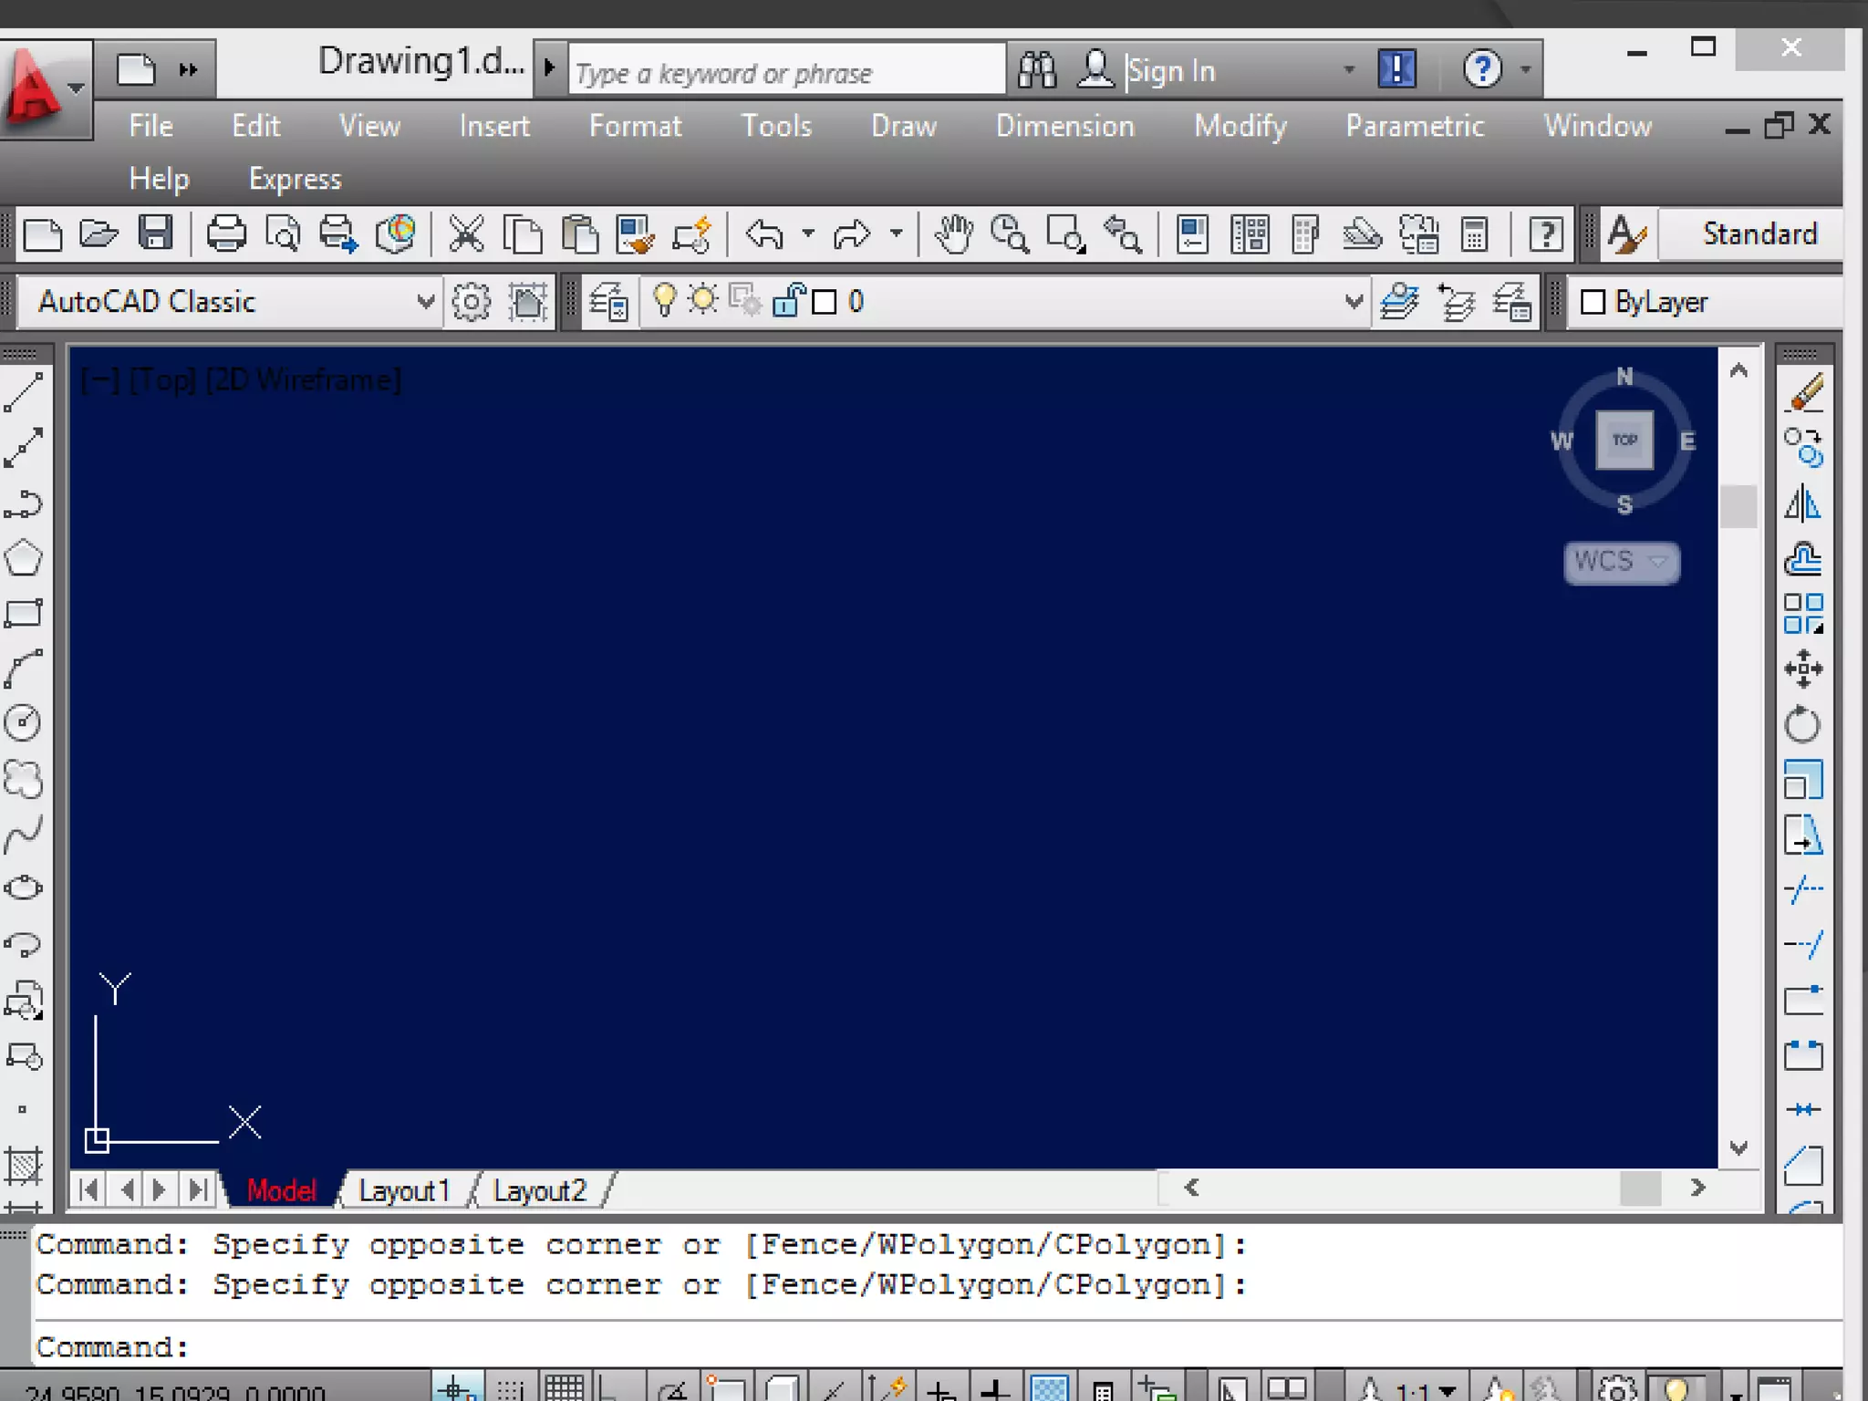Activate the Circle draw tool
Screen dimensions: 1868x1401
tap(24, 723)
